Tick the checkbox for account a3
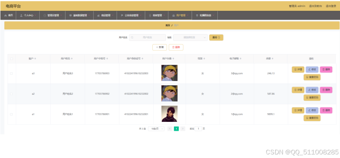This screenshot has width=340, height=158. point(11,73)
